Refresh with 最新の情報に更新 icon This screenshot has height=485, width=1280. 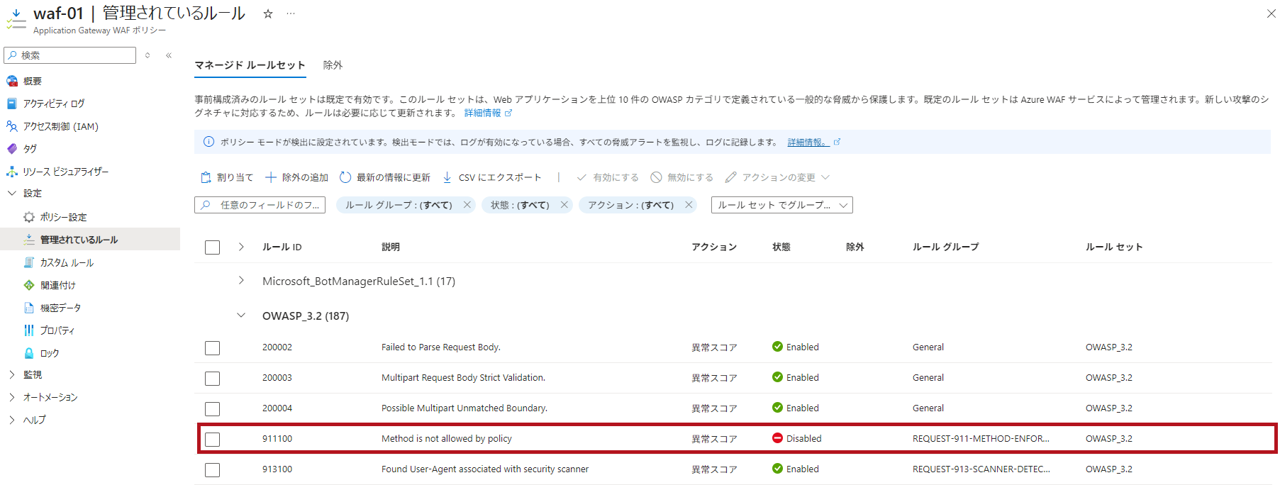click(345, 177)
